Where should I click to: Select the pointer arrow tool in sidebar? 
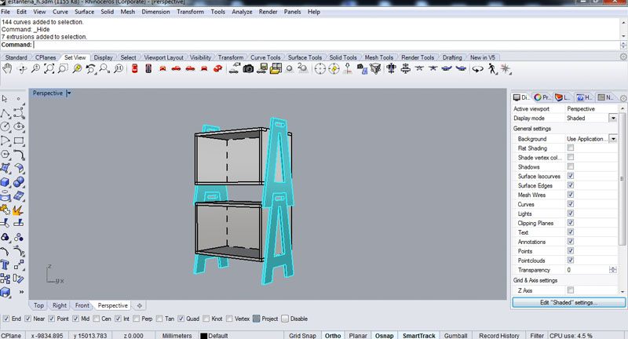tap(5, 98)
